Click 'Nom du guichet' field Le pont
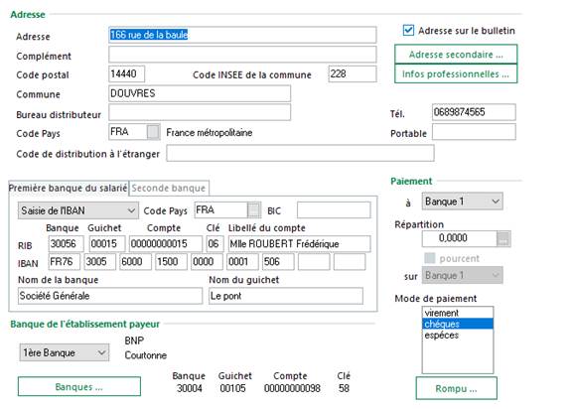Image resolution: width=572 pixels, height=409 pixels. [286, 296]
